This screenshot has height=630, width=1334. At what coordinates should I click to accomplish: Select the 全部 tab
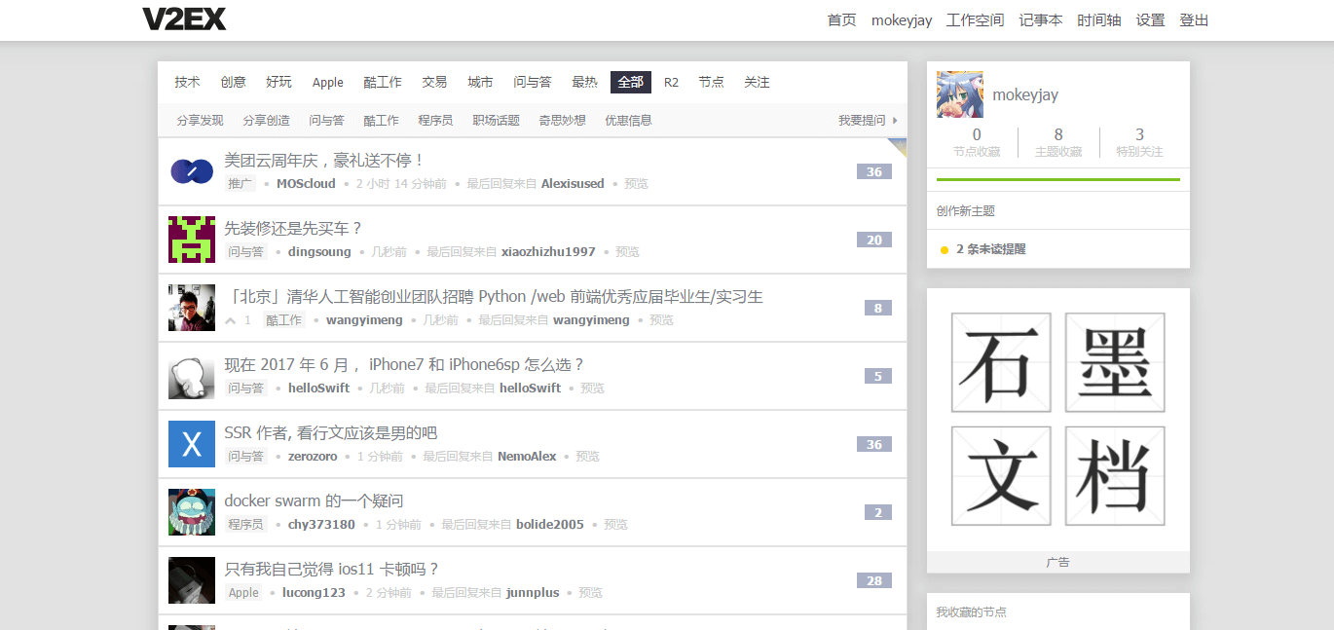(631, 82)
